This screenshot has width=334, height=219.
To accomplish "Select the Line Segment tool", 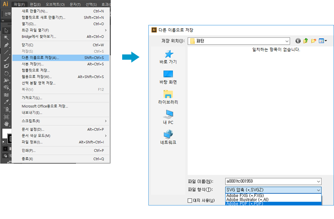I will tap(6, 52).
